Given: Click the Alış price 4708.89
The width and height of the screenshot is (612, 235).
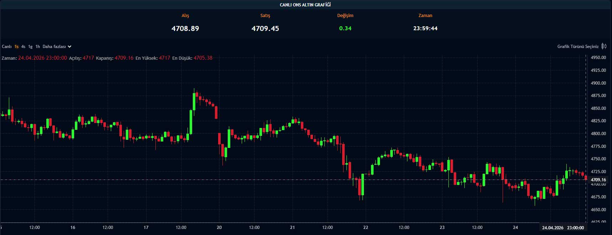Looking at the screenshot, I should click(x=185, y=28).
